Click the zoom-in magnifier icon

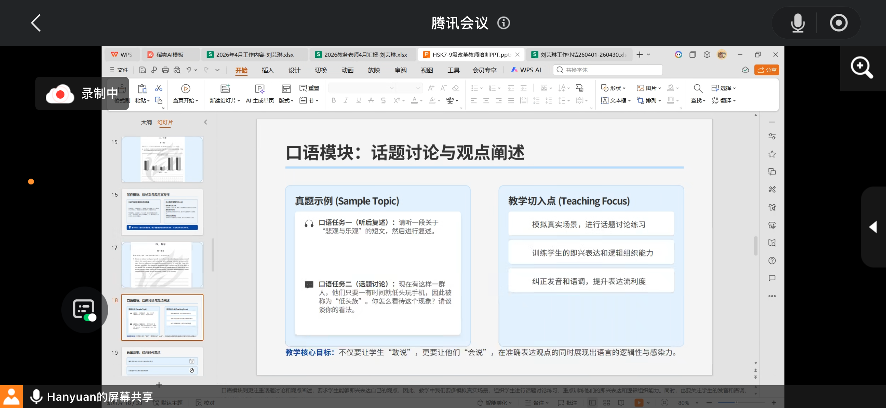(862, 67)
